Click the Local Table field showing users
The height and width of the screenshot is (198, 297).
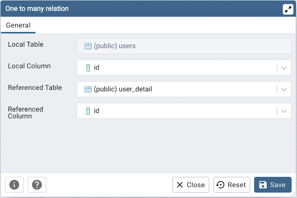click(x=184, y=46)
